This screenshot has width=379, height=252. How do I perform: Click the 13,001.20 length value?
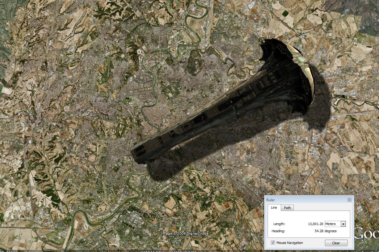[x=316, y=224]
